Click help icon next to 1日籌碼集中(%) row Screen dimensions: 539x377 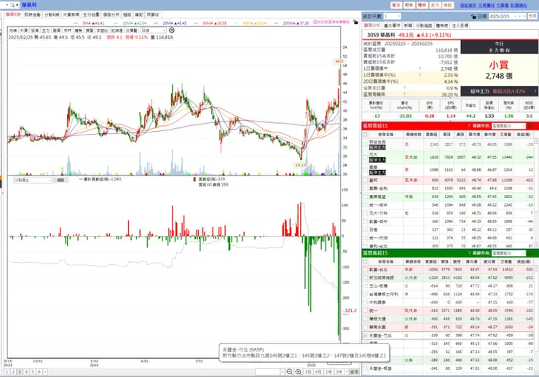(420, 75)
